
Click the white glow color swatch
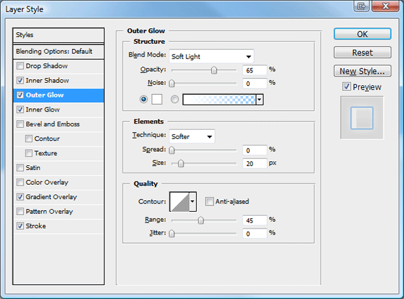coord(157,99)
